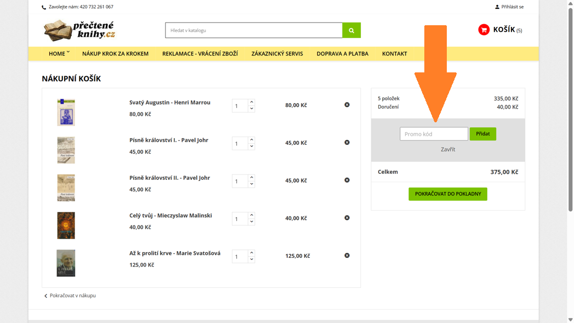Open the Kontakt menu item
574x323 pixels.
pyautogui.click(x=395, y=53)
